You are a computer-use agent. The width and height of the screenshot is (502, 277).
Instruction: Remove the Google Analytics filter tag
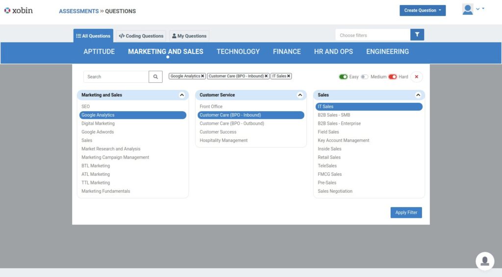(x=202, y=76)
